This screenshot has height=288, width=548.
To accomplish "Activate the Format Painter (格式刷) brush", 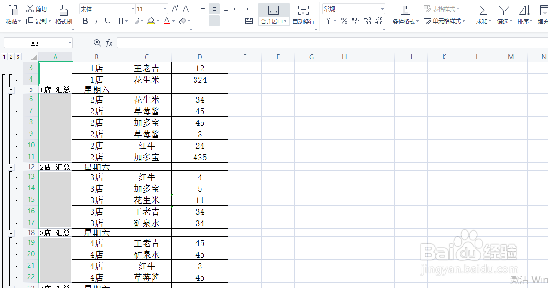I will coord(64,15).
